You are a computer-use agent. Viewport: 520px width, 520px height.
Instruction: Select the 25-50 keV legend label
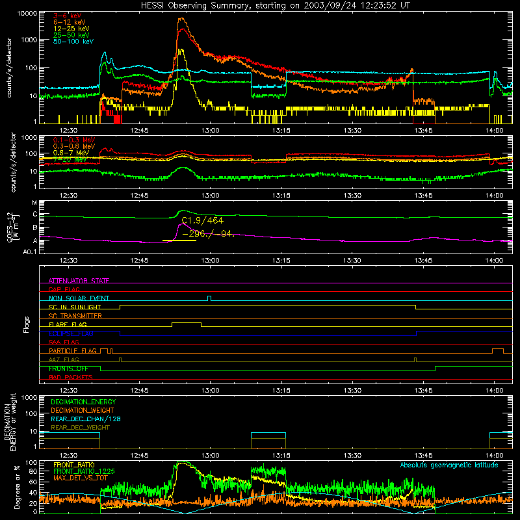tap(71, 35)
